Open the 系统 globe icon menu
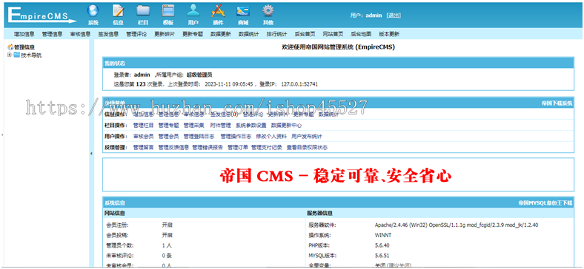Screen dimensions: 584x269 click(93, 15)
